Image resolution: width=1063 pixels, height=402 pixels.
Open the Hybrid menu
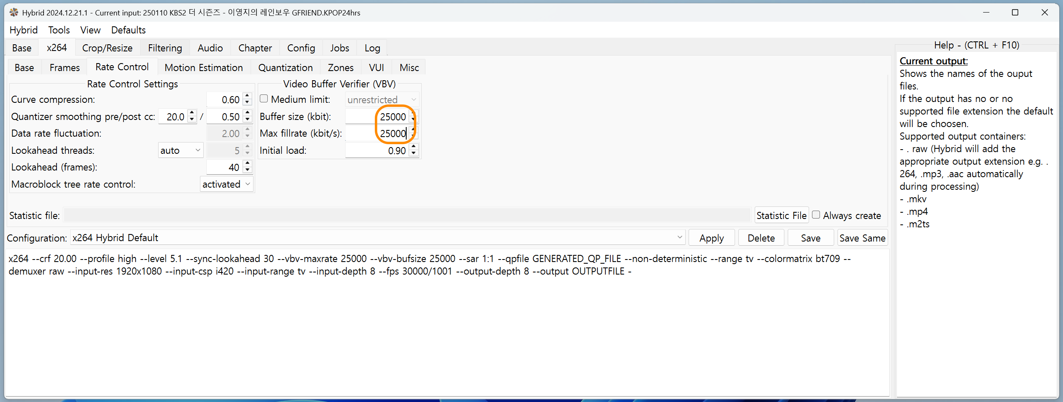pyautogui.click(x=23, y=30)
